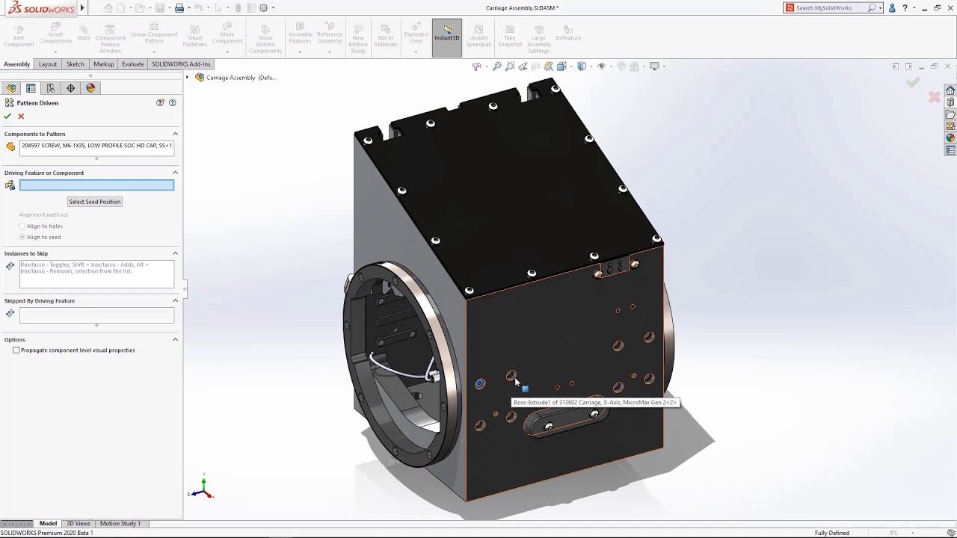Switch to the Sketch tab
957x538 pixels.
point(76,64)
